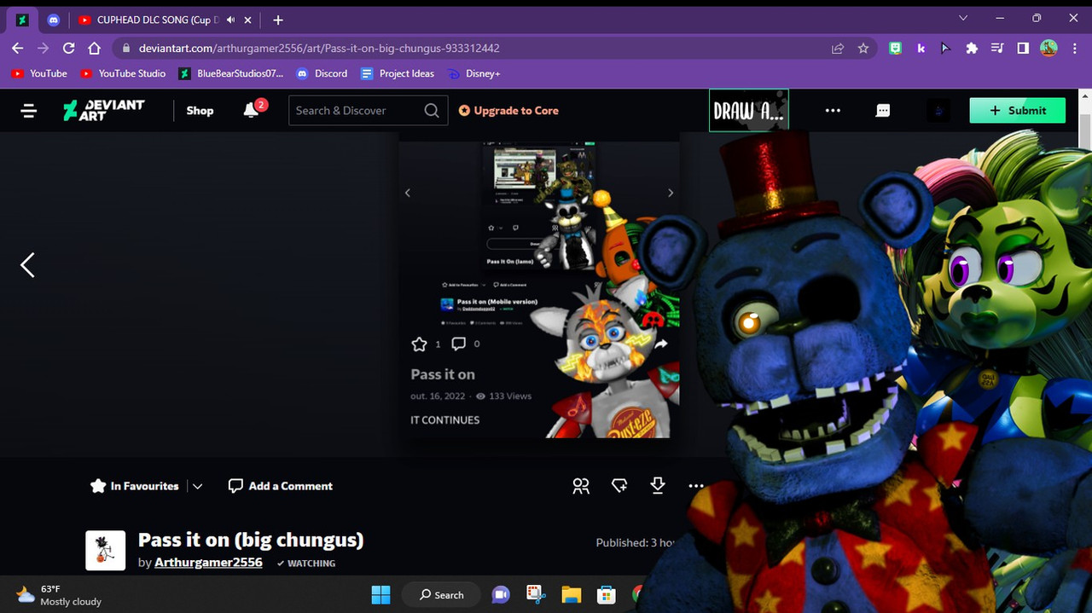This screenshot has height=613, width=1092.
Task: Click the Submit button
Action: [x=1017, y=111]
